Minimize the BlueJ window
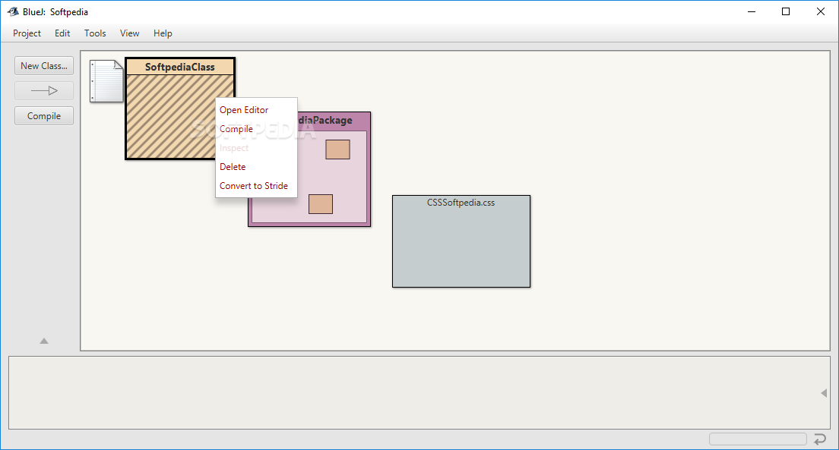Image resolution: width=839 pixels, height=450 pixels. point(752,11)
